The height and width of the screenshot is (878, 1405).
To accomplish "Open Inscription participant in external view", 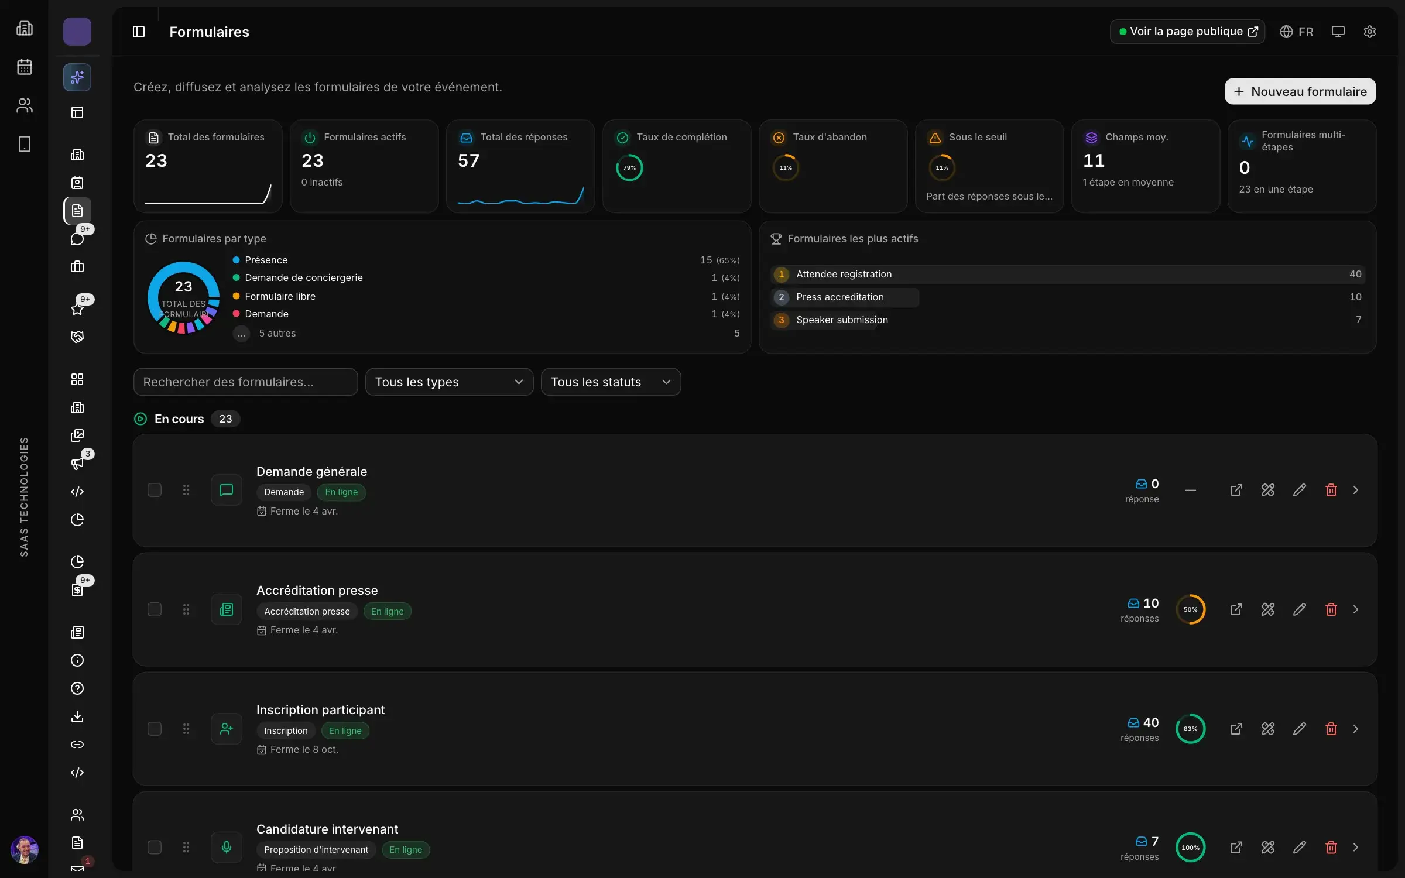I will point(1236,729).
